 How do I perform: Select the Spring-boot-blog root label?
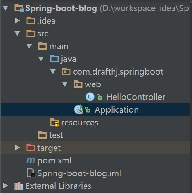pyautogui.click(x=61, y=9)
